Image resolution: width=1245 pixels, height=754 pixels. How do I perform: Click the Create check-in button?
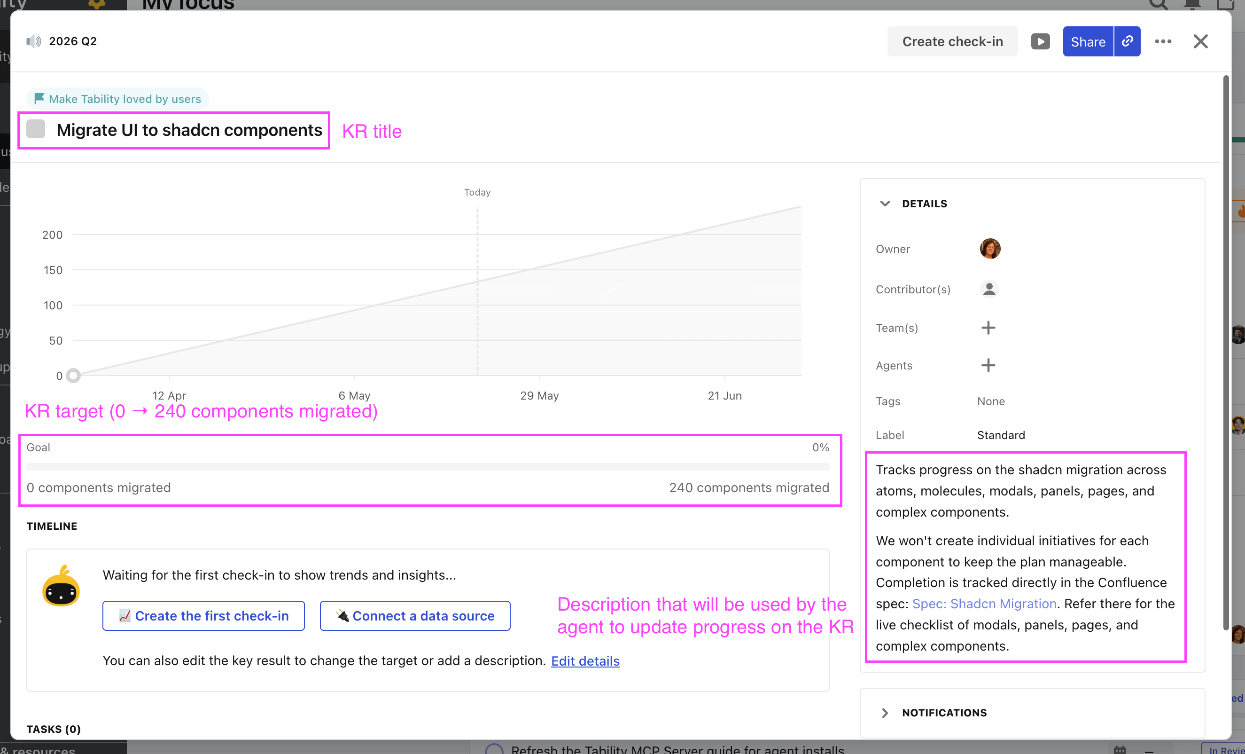952,41
